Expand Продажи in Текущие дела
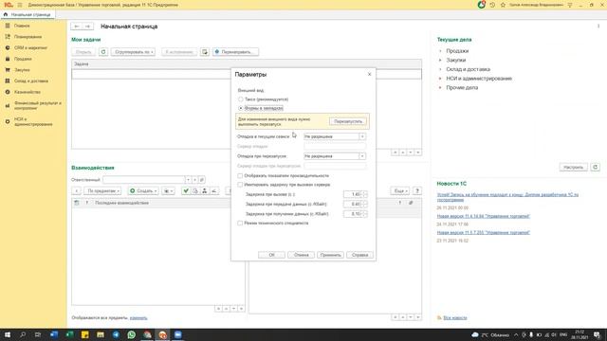 (x=440, y=50)
